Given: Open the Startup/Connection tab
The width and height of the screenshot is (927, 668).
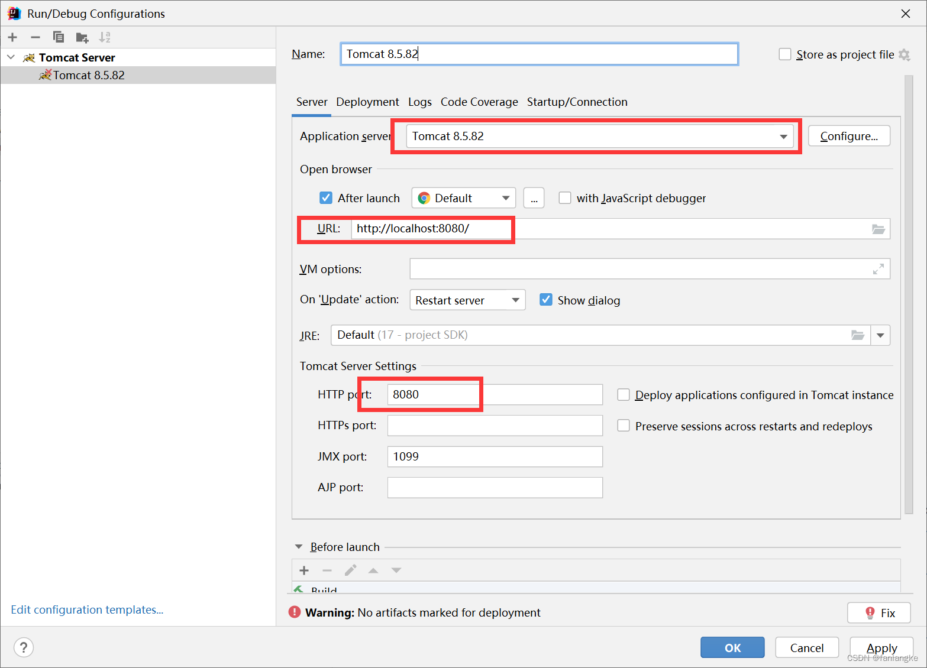Looking at the screenshot, I should pos(577,102).
